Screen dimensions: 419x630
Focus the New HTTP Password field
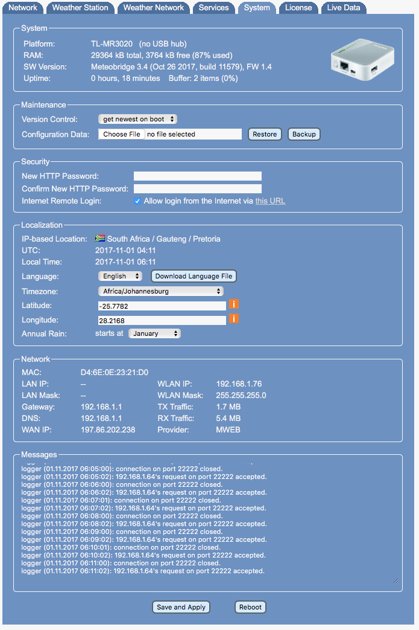tap(197, 176)
